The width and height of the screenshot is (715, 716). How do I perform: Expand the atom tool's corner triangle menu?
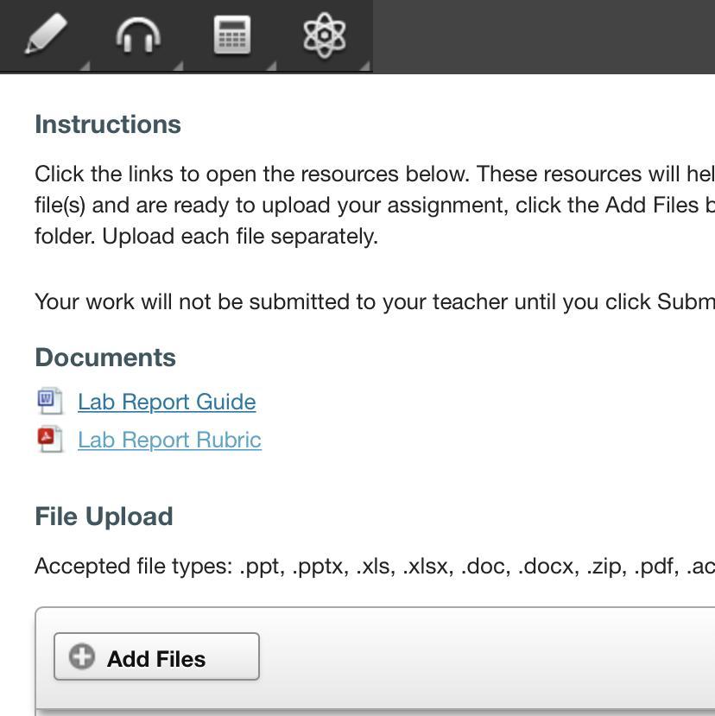coord(364,67)
